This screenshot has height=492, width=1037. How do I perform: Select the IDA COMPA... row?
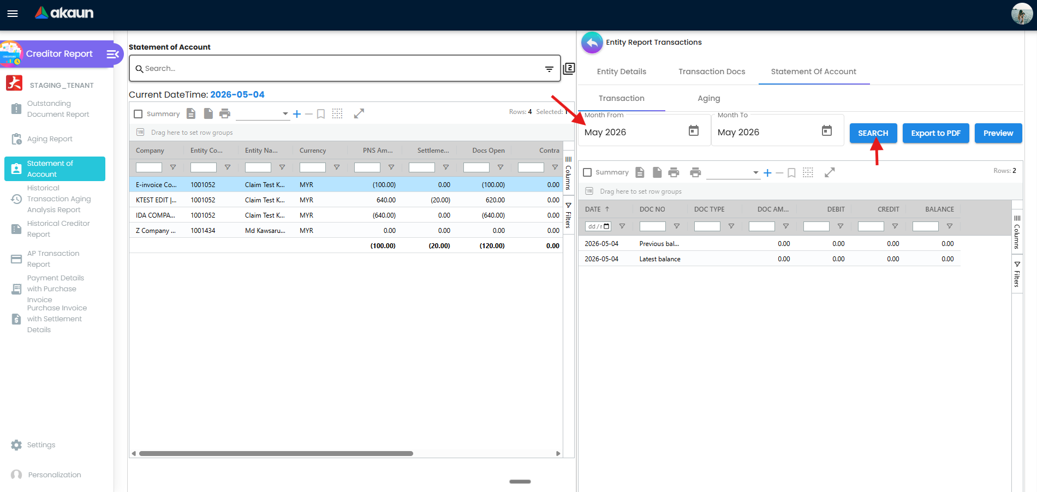pyautogui.click(x=346, y=215)
